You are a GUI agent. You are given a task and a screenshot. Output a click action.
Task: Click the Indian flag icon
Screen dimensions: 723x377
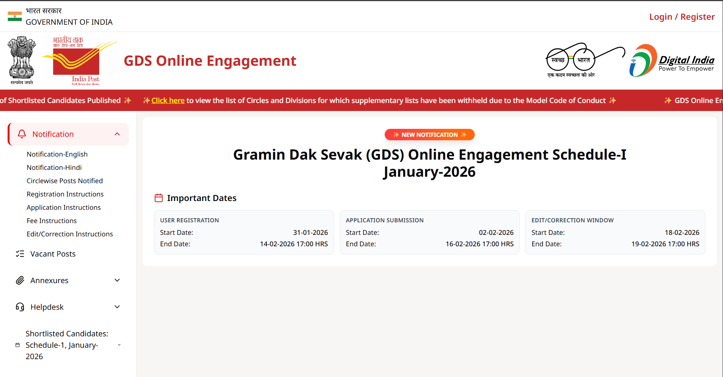[x=15, y=16]
